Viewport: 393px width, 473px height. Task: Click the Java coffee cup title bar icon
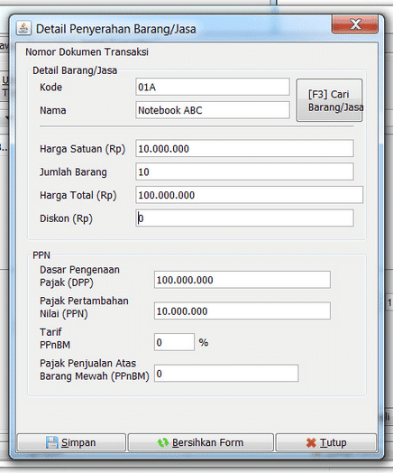pyautogui.click(x=23, y=28)
